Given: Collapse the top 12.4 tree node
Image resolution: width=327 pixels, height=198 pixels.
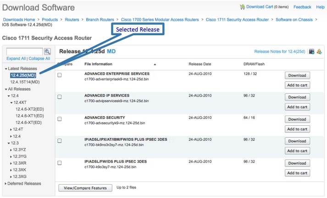Looking at the screenshot, I should [9, 96].
